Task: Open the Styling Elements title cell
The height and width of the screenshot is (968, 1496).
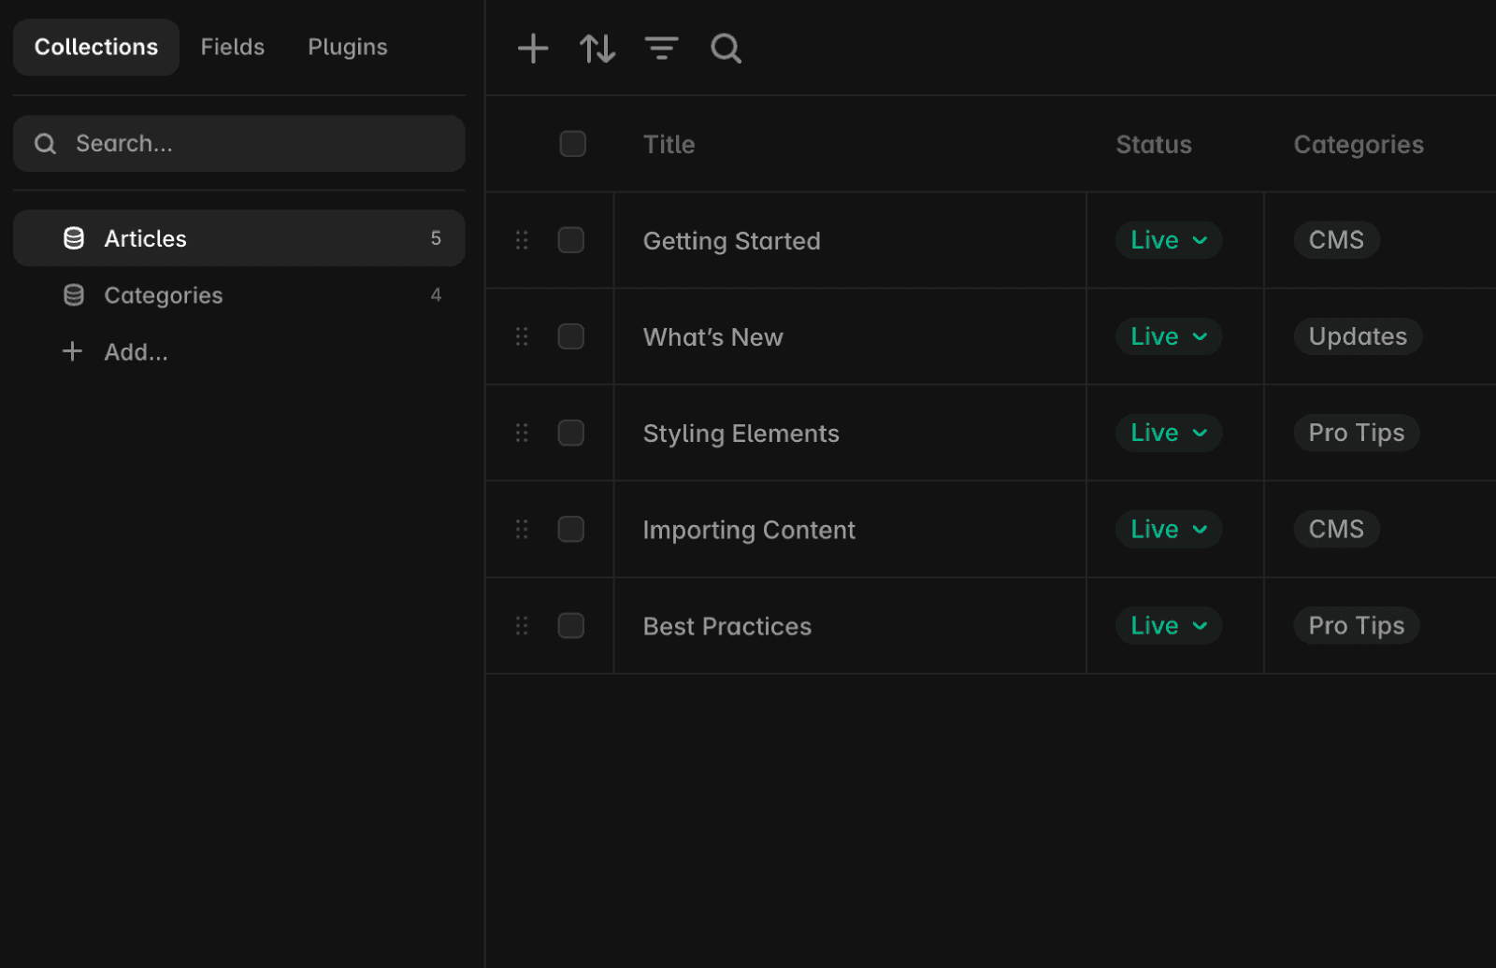Action: pos(850,433)
